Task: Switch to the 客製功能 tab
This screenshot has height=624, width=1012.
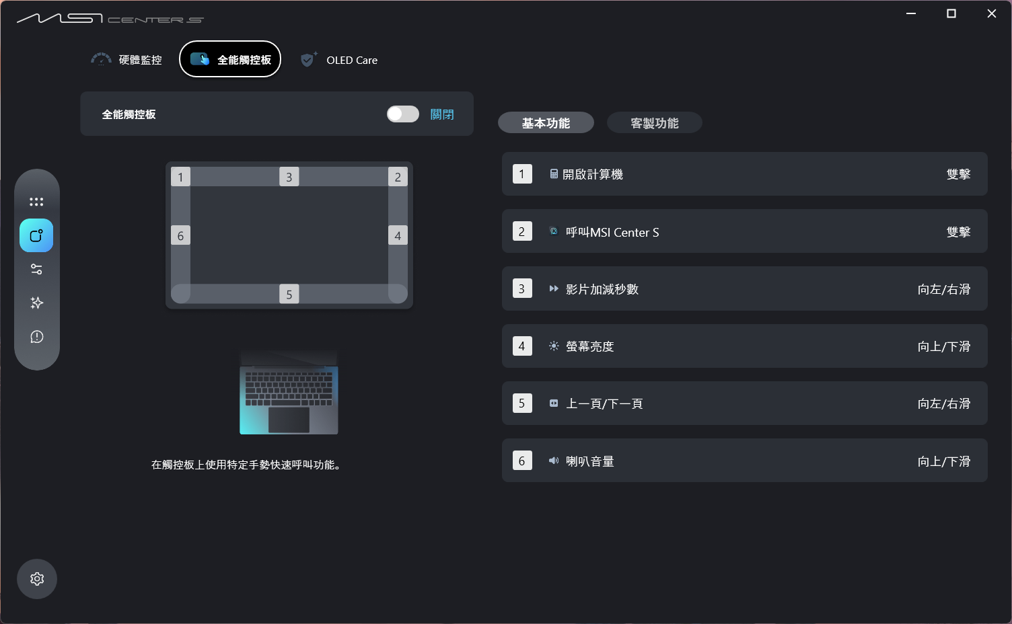Action: pyautogui.click(x=654, y=122)
